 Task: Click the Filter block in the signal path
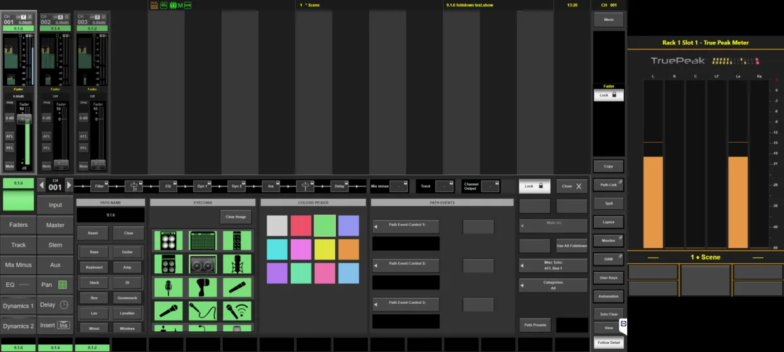click(99, 186)
